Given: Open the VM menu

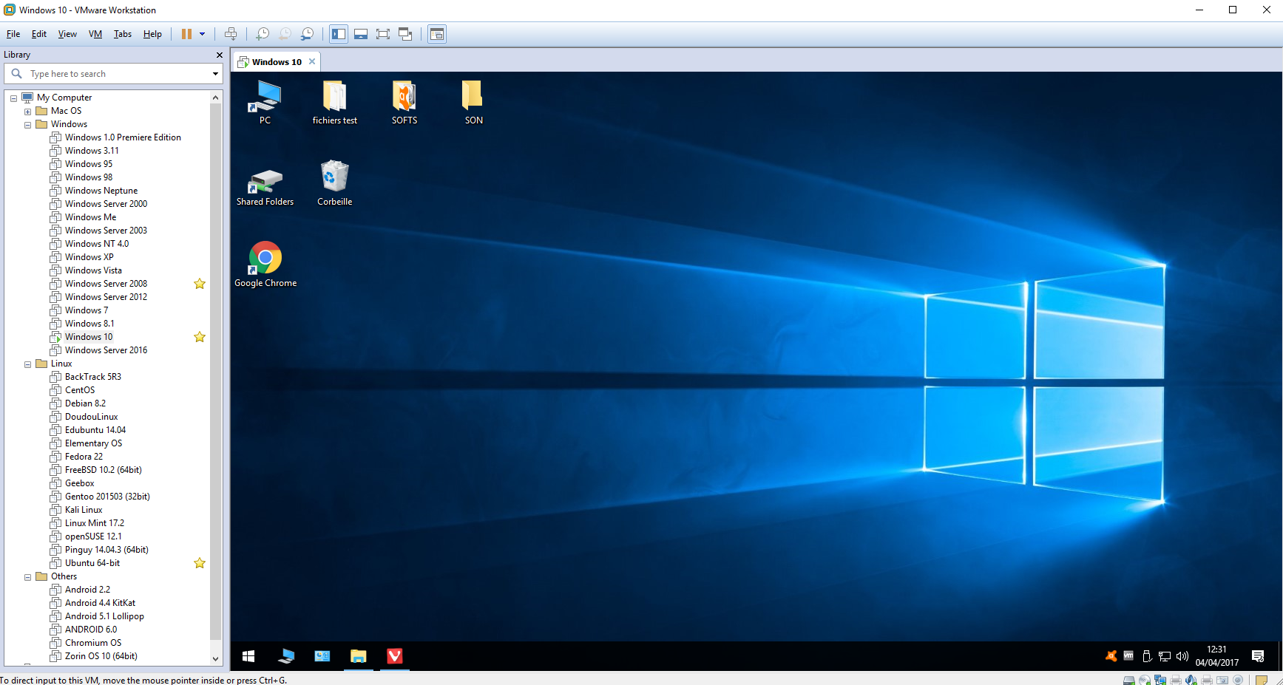Looking at the screenshot, I should click(95, 34).
